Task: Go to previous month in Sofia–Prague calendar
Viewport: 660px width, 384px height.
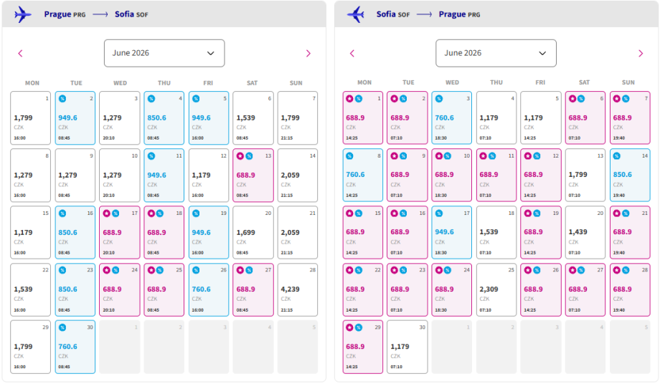Action: click(x=352, y=53)
